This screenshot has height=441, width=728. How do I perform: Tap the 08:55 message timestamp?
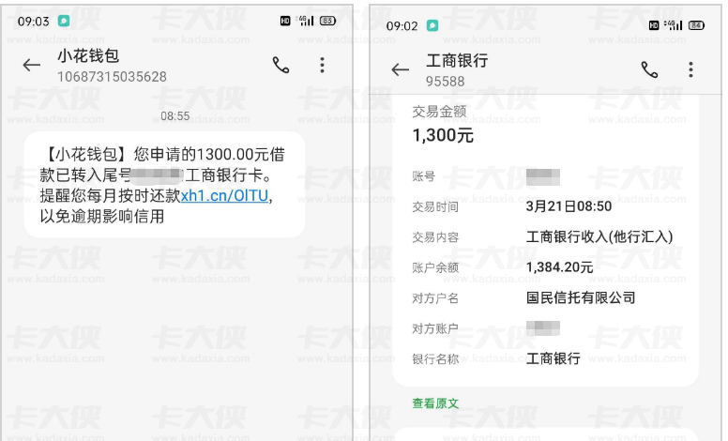coord(175,115)
